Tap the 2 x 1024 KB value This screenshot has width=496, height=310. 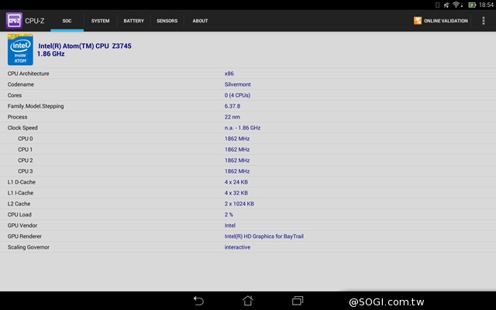(239, 204)
